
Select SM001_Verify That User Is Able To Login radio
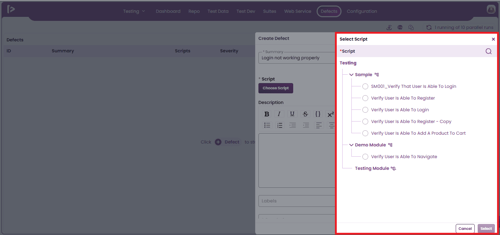click(365, 86)
